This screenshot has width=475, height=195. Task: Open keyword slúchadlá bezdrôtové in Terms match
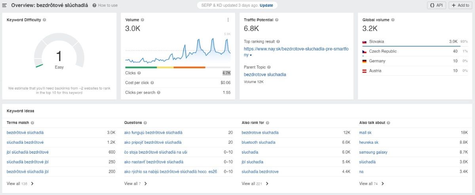tap(25, 142)
